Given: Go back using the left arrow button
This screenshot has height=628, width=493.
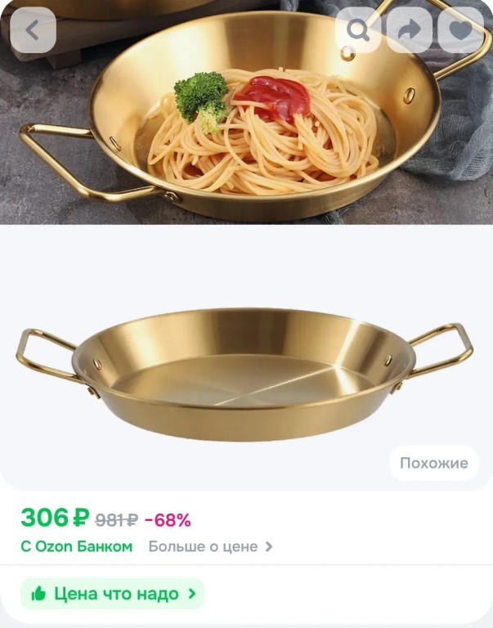Looking at the screenshot, I should coord(33,30).
